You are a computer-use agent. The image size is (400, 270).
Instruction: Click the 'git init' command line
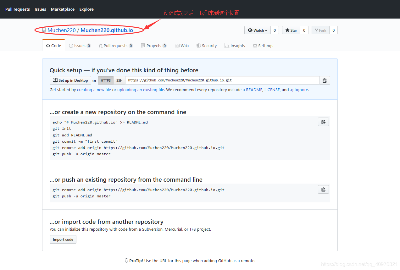coord(62,128)
